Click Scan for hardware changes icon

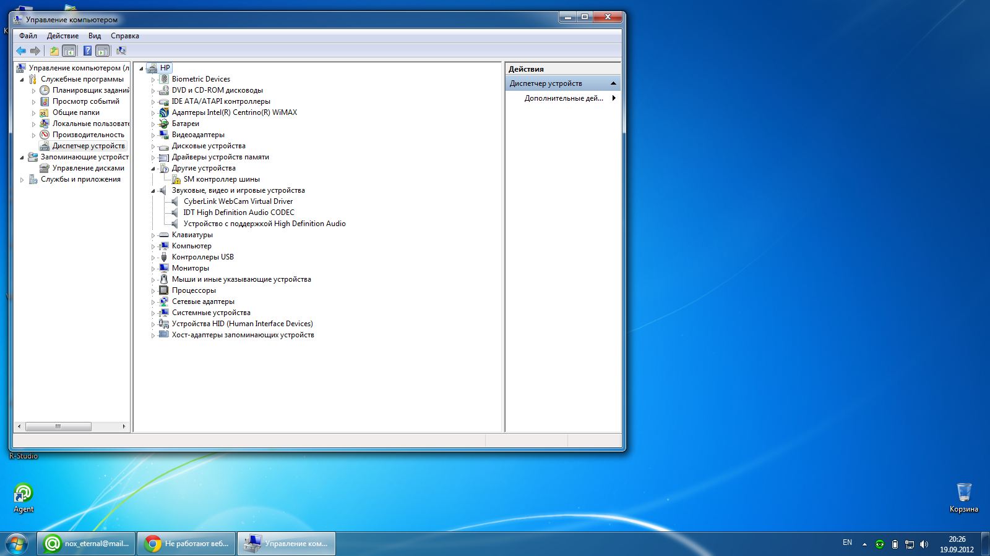pos(121,51)
